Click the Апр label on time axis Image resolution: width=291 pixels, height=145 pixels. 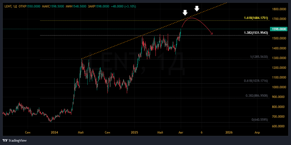click(x=257, y=133)
